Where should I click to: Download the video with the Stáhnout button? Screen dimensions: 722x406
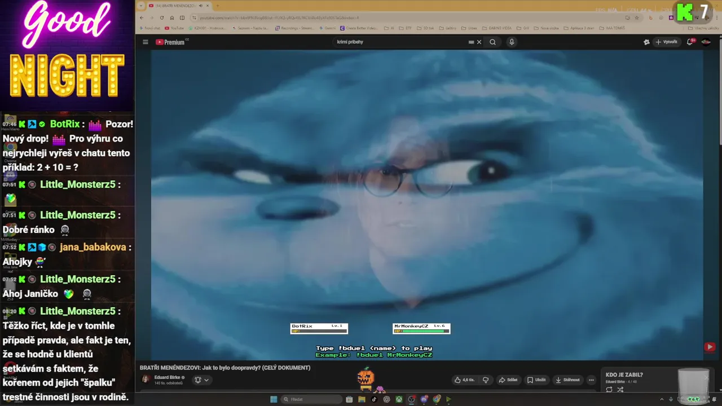click(568, 380)
